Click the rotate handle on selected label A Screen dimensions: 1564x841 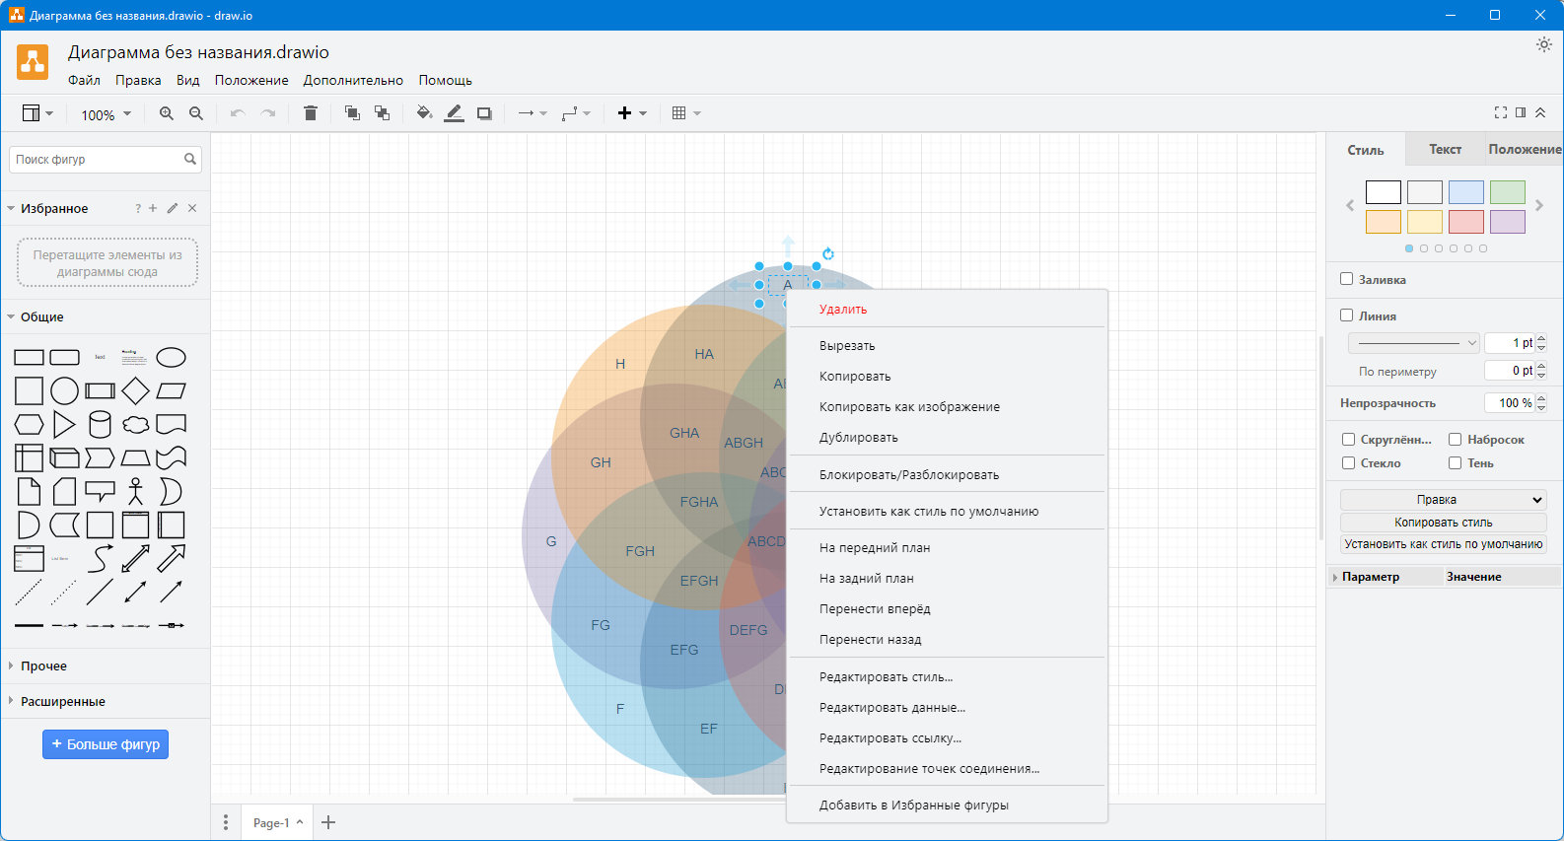[x=828, y=254]
